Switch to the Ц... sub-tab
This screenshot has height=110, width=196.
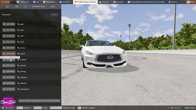click(x=26, y=6)
